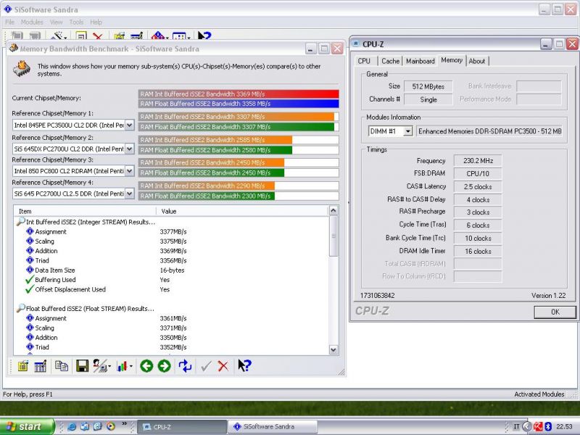Click the red X icon in Sandra main toolbar
580x435 pixels.
(98, 36)
